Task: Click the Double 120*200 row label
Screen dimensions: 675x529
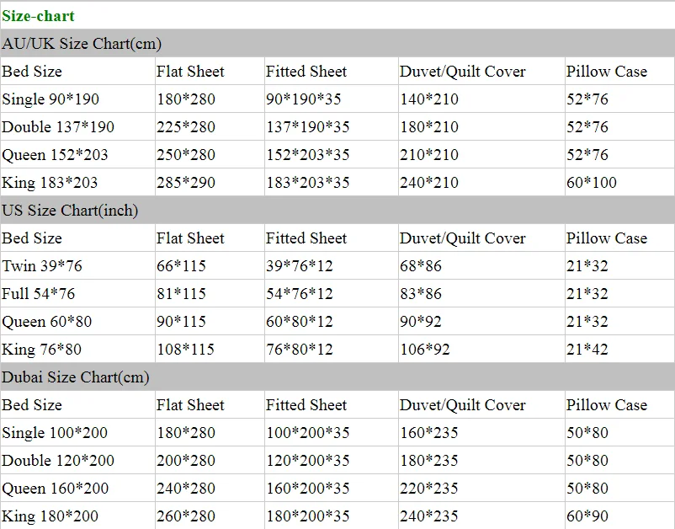Action: 58,460
